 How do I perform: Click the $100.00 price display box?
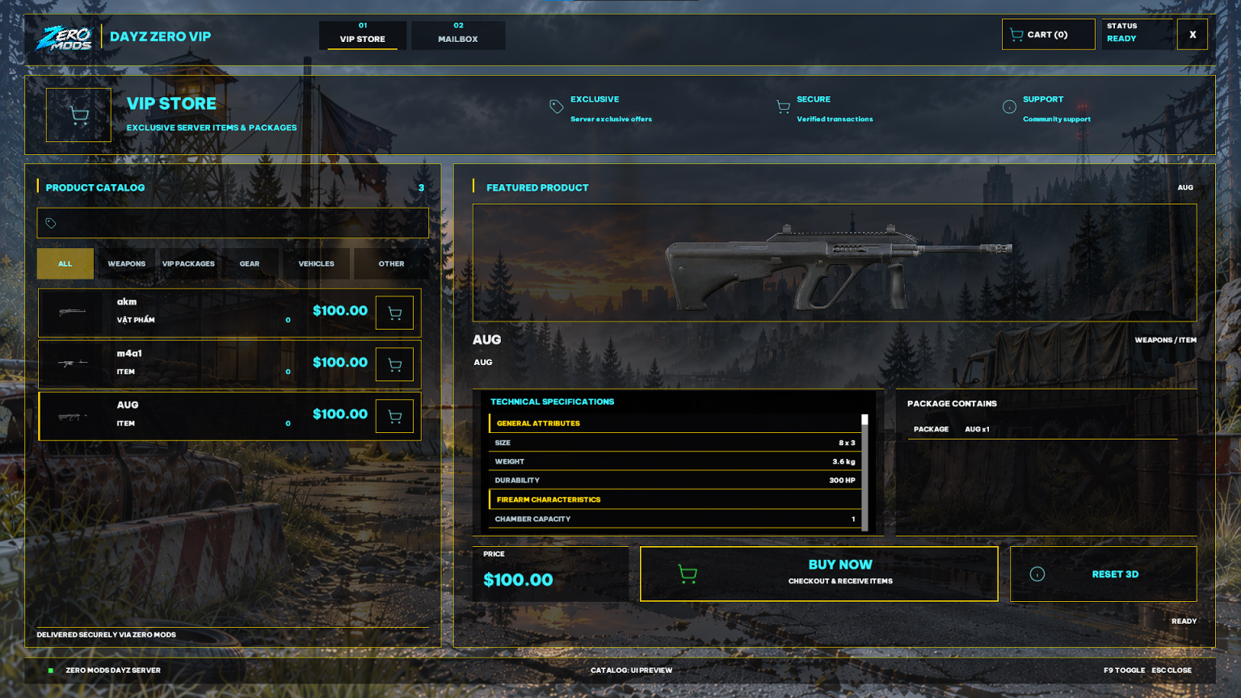coord(550,574)
